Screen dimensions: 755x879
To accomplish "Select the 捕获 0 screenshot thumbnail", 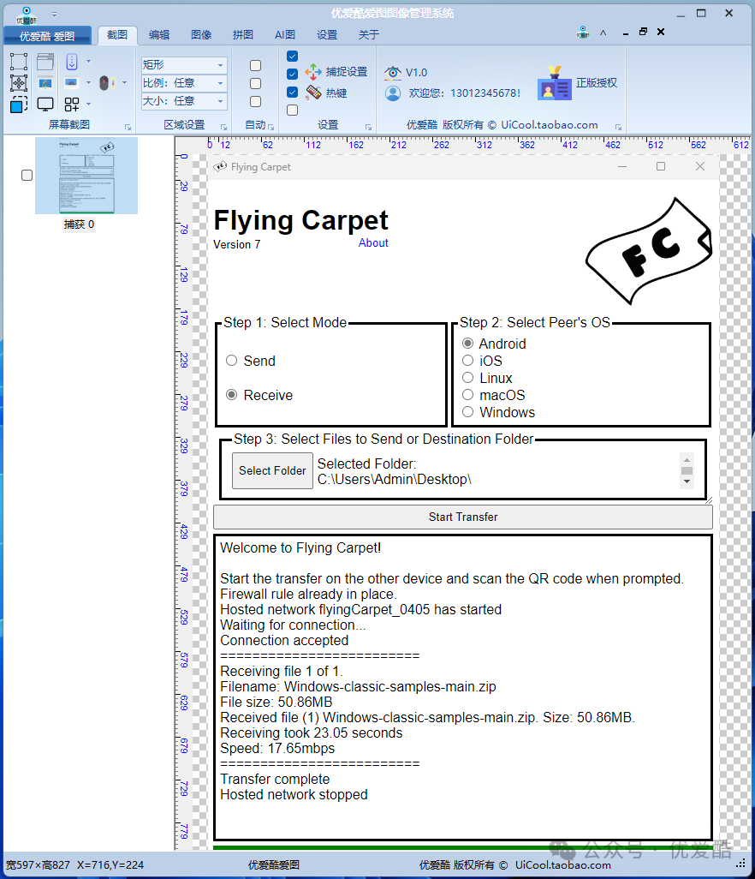I will pyautogui.click(x=86, y=176).
